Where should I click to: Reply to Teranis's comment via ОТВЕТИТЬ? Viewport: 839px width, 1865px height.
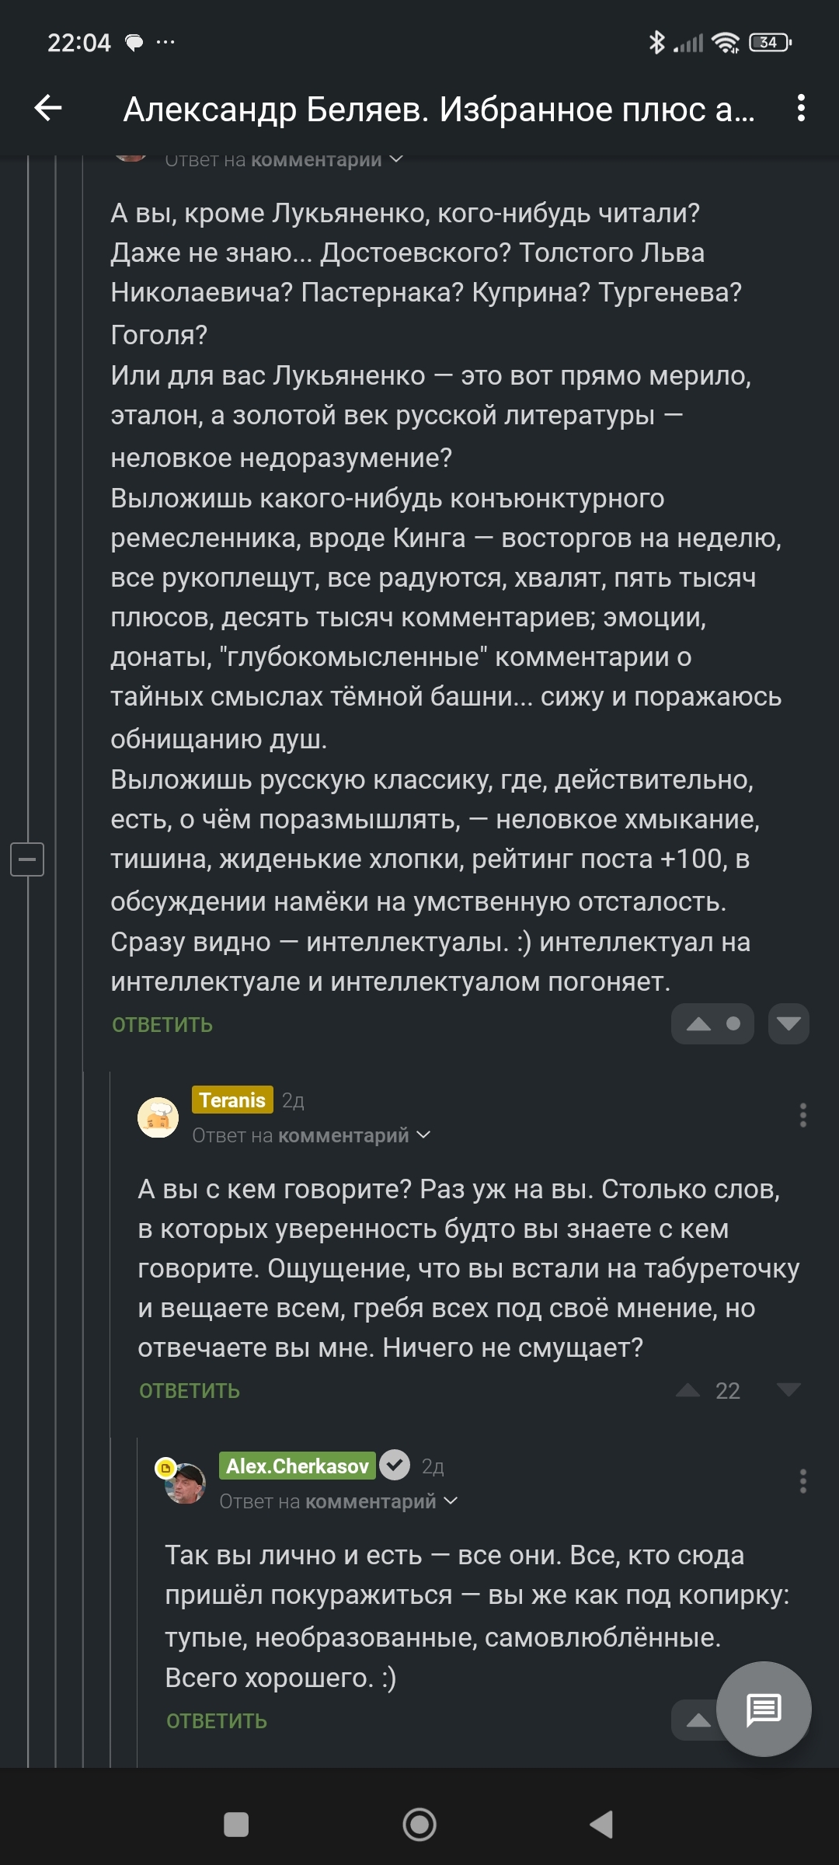tap(190, 1391)
